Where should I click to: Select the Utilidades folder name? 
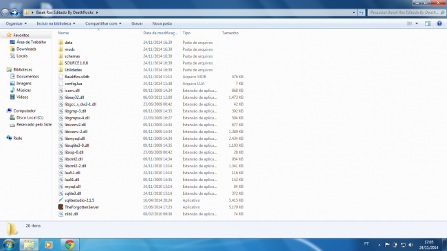click(74, 70)
